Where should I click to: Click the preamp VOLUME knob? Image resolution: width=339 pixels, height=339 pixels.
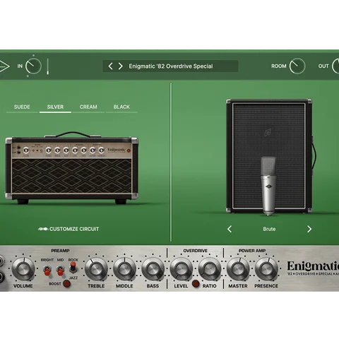coord(23,269)
